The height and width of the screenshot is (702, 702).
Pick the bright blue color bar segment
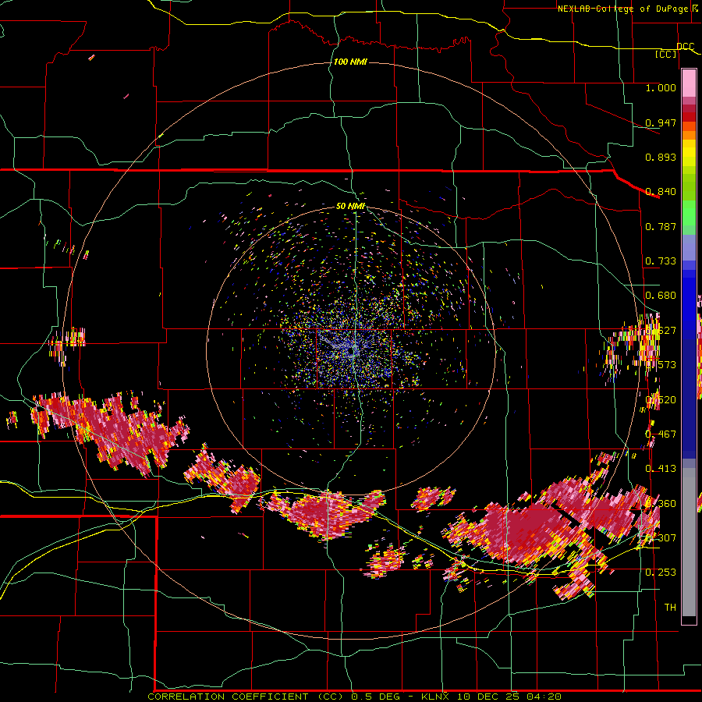689,300
